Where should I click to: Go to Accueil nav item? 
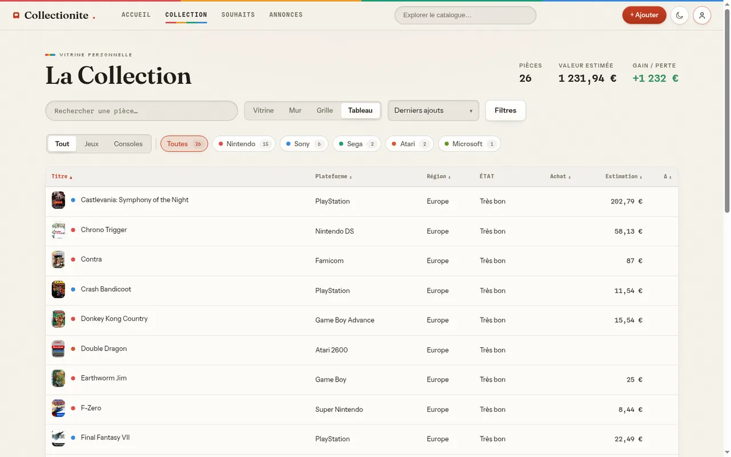click(x=136, y=15)
